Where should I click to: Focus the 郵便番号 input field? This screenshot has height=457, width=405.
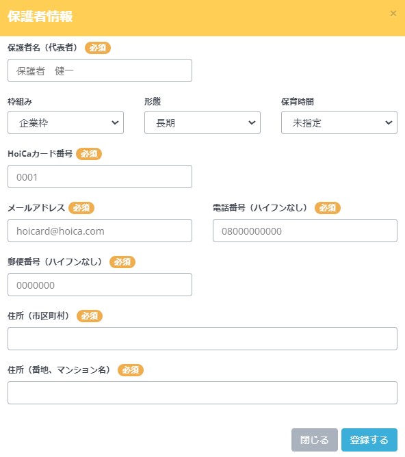(x=100, y=285)
